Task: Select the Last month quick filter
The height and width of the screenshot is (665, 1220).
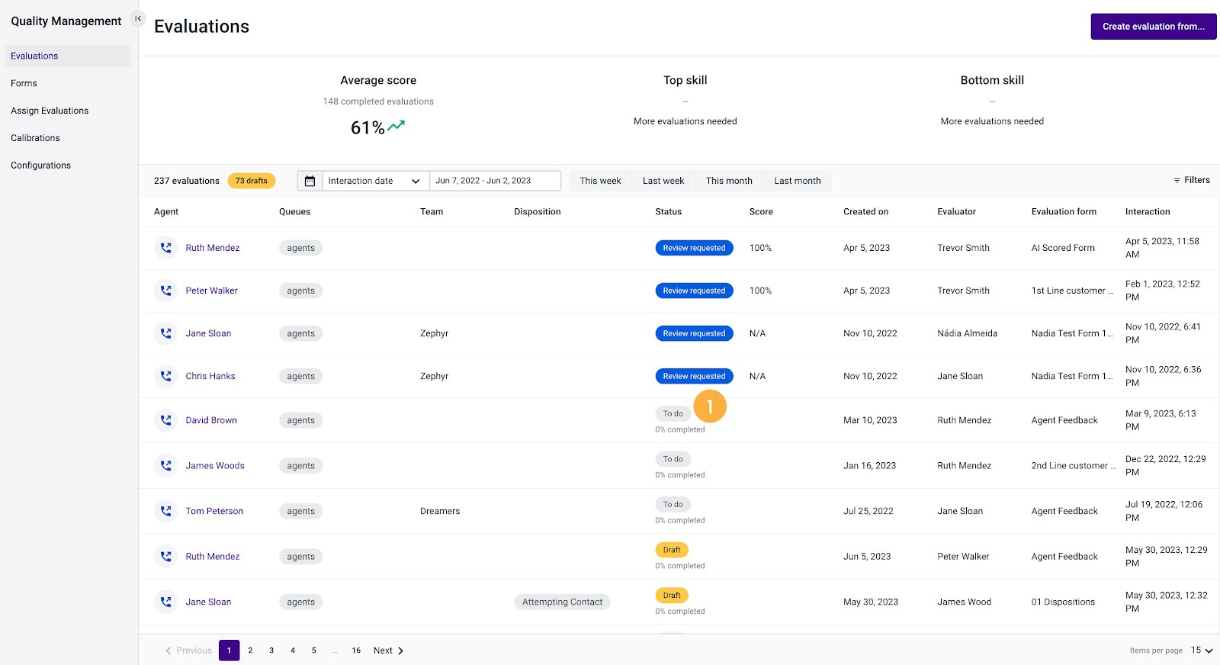Action: point(798,181)
